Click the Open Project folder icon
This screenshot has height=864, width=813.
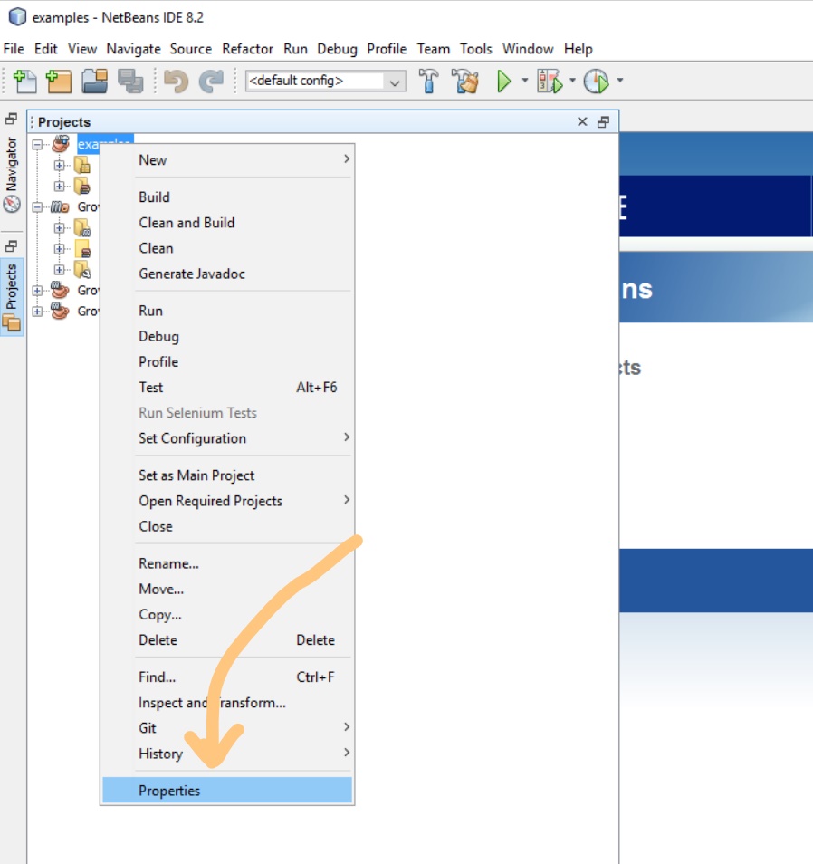point(94,82)
